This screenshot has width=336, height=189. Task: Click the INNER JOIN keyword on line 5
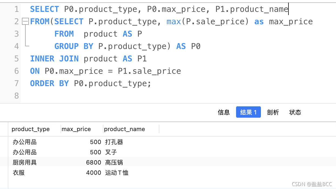click(54, 58)
